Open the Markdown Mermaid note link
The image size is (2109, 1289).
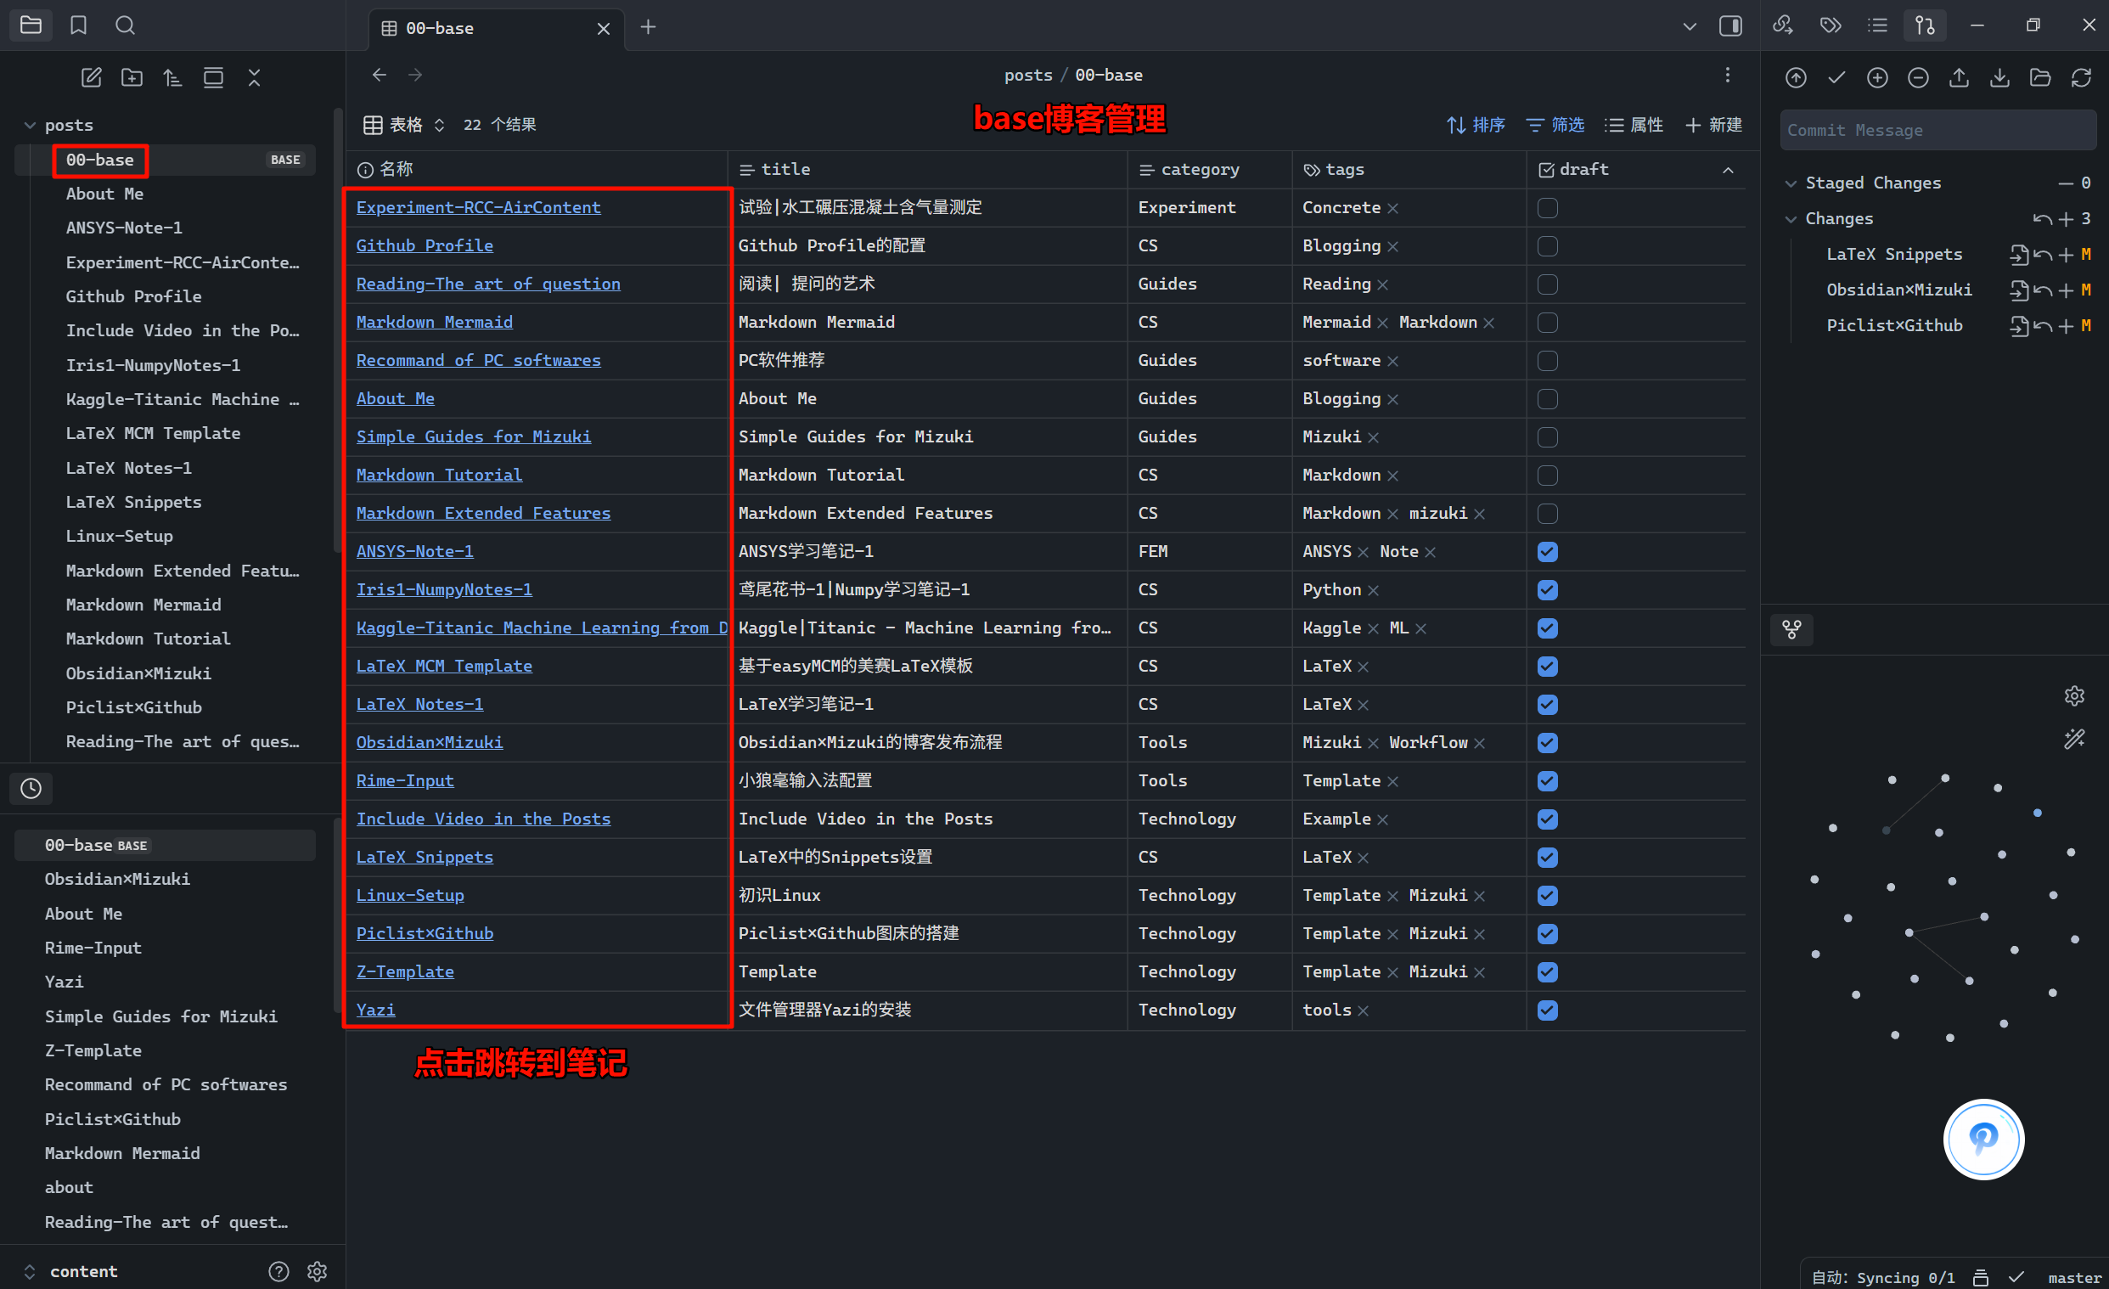tap(434, 322)
